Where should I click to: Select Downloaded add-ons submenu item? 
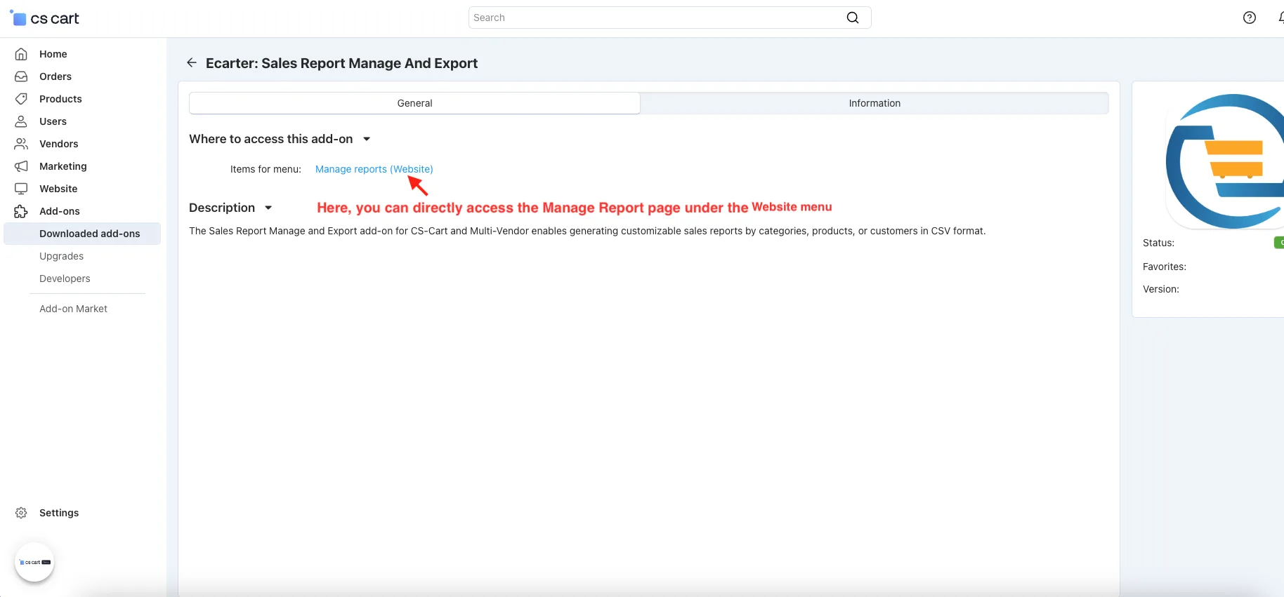point(82,234)
